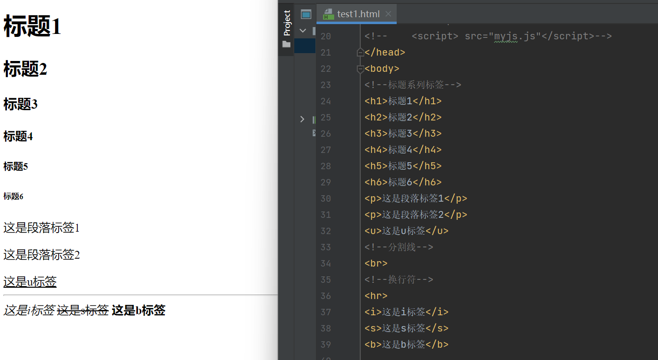Click the <p>这是段落标签2</p> code line
The height and width of the screenshot is (360, 658).
416,215
